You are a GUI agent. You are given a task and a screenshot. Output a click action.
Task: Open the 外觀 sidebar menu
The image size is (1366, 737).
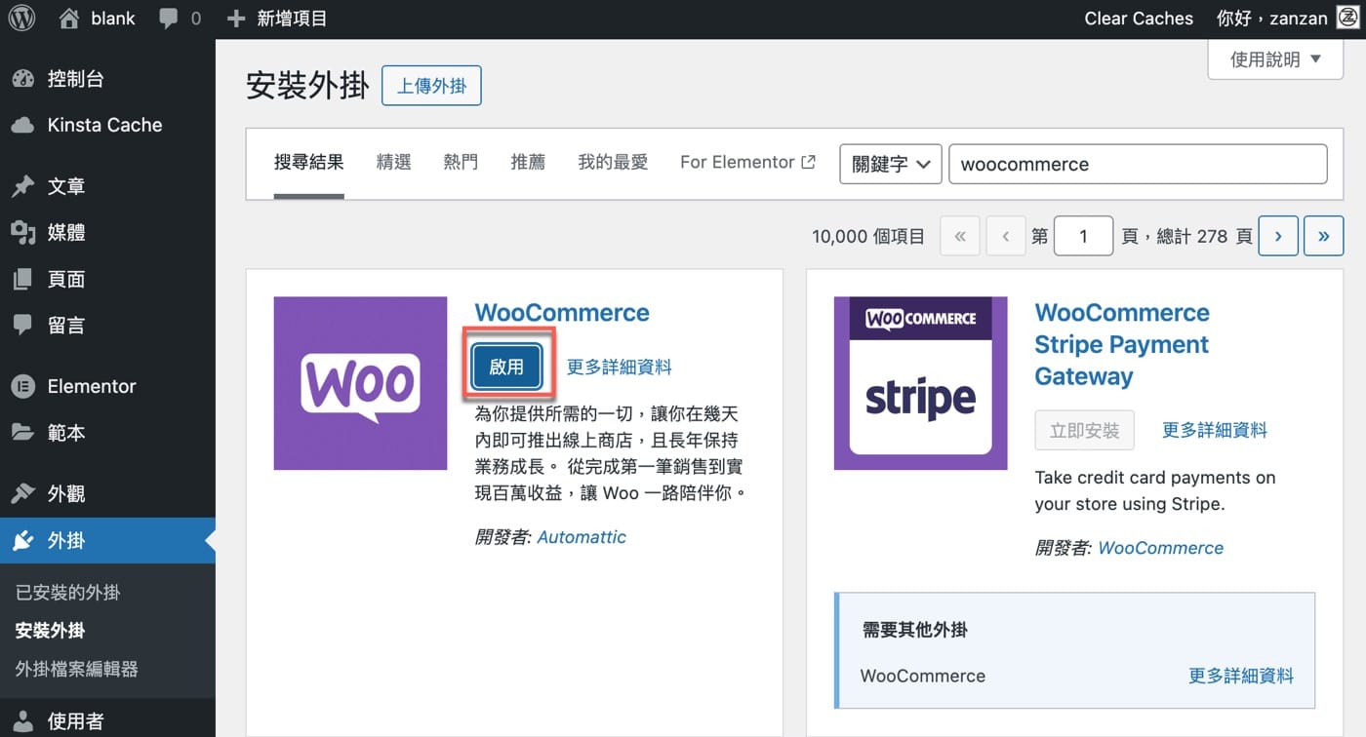107,493
